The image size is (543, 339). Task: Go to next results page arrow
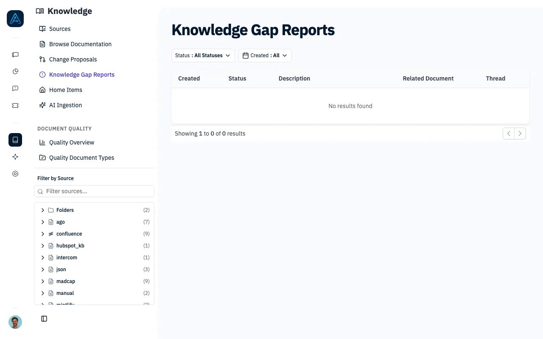coord(520,133)
